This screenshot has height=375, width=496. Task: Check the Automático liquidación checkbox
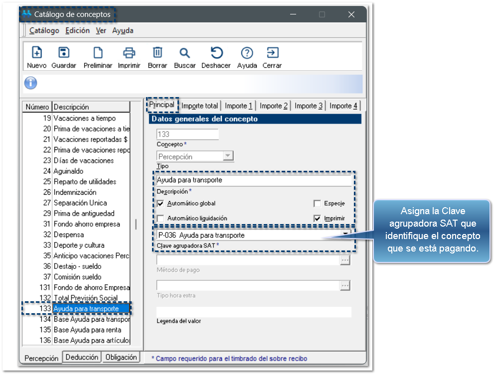coord(161,218)
